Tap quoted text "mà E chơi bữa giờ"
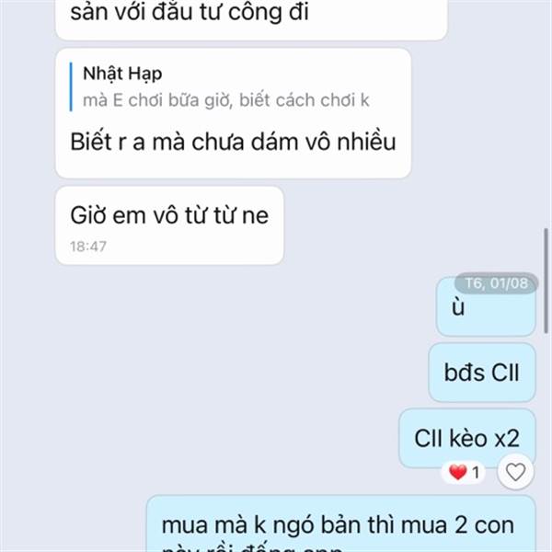This screenshot has height=552, width=552. click(x=157, y=100)
